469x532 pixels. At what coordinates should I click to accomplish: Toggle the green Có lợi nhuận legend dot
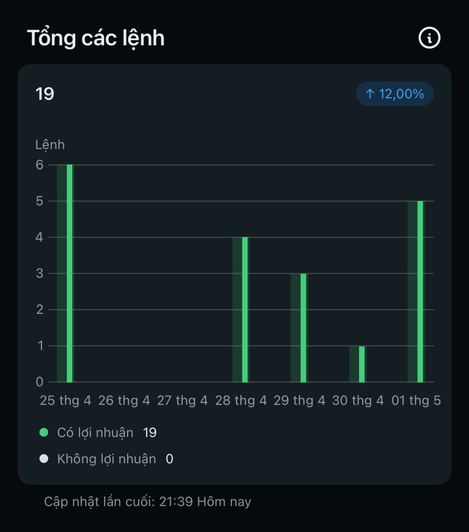pyautogui.click(x=44, y=432)
